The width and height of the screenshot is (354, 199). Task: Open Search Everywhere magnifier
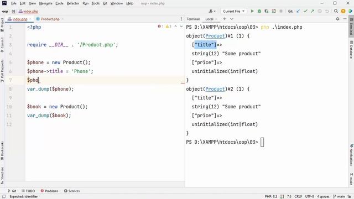(336, 11)
